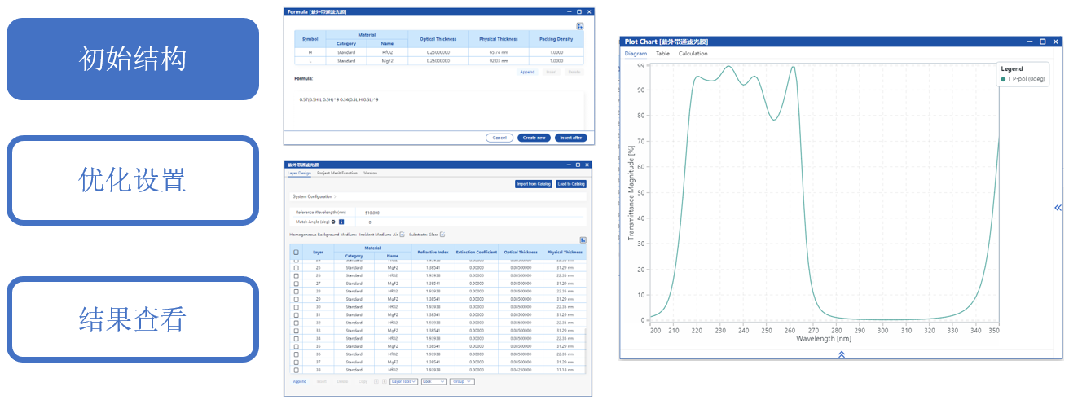Toggle the select-all checkbox in layer table header

point(296,253)
